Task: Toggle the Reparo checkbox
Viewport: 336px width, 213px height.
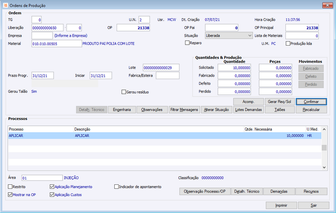Action: (187, 43)
